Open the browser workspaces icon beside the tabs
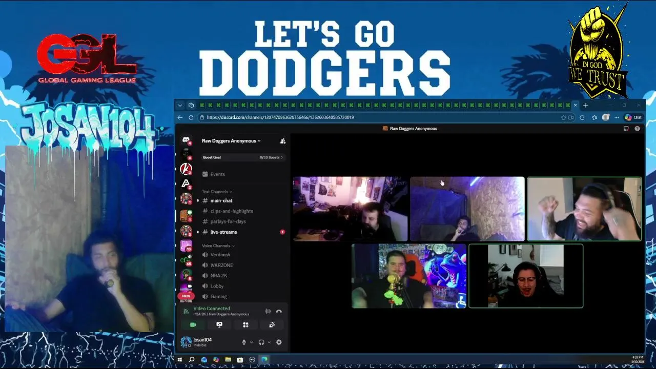The height and width of the screenshot is (369, 656). click(x=191, y=105)
